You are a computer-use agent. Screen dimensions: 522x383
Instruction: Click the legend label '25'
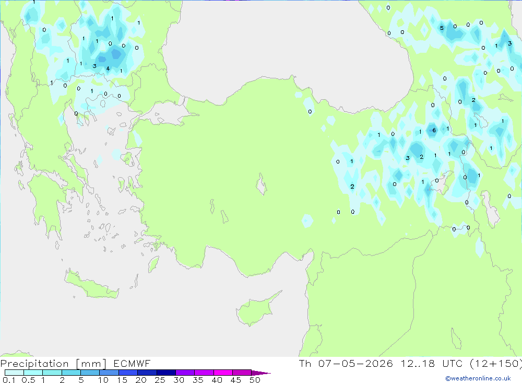coord(160,380)
